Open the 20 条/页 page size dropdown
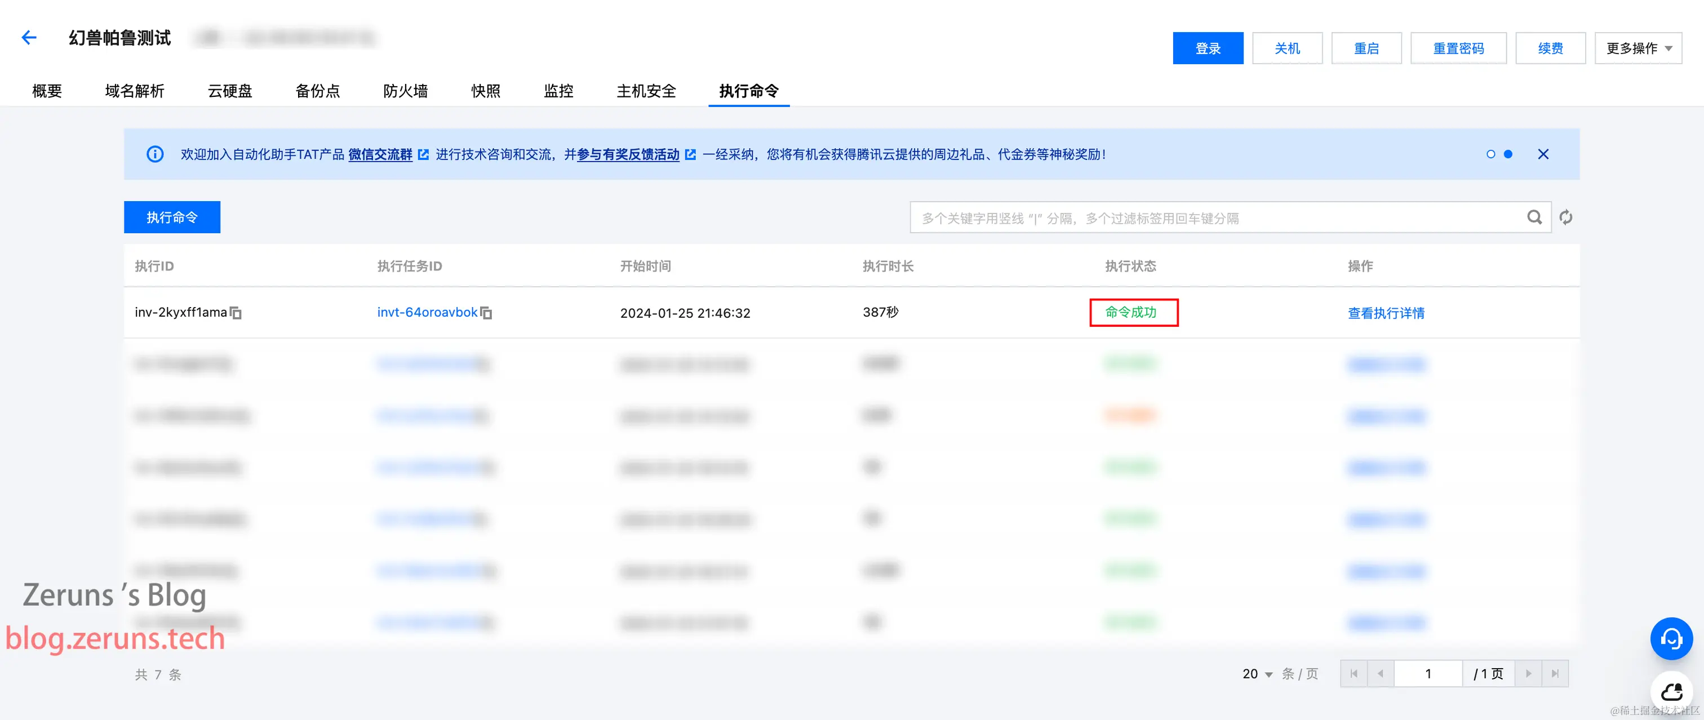This screenshot has height=720, width=1704. (x=1258, y=674)
